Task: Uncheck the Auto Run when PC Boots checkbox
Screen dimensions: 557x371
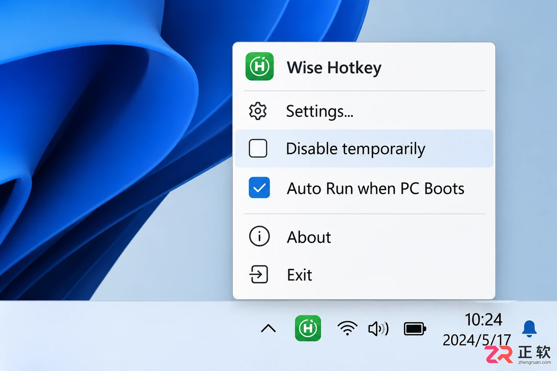Action: [259, 187]
